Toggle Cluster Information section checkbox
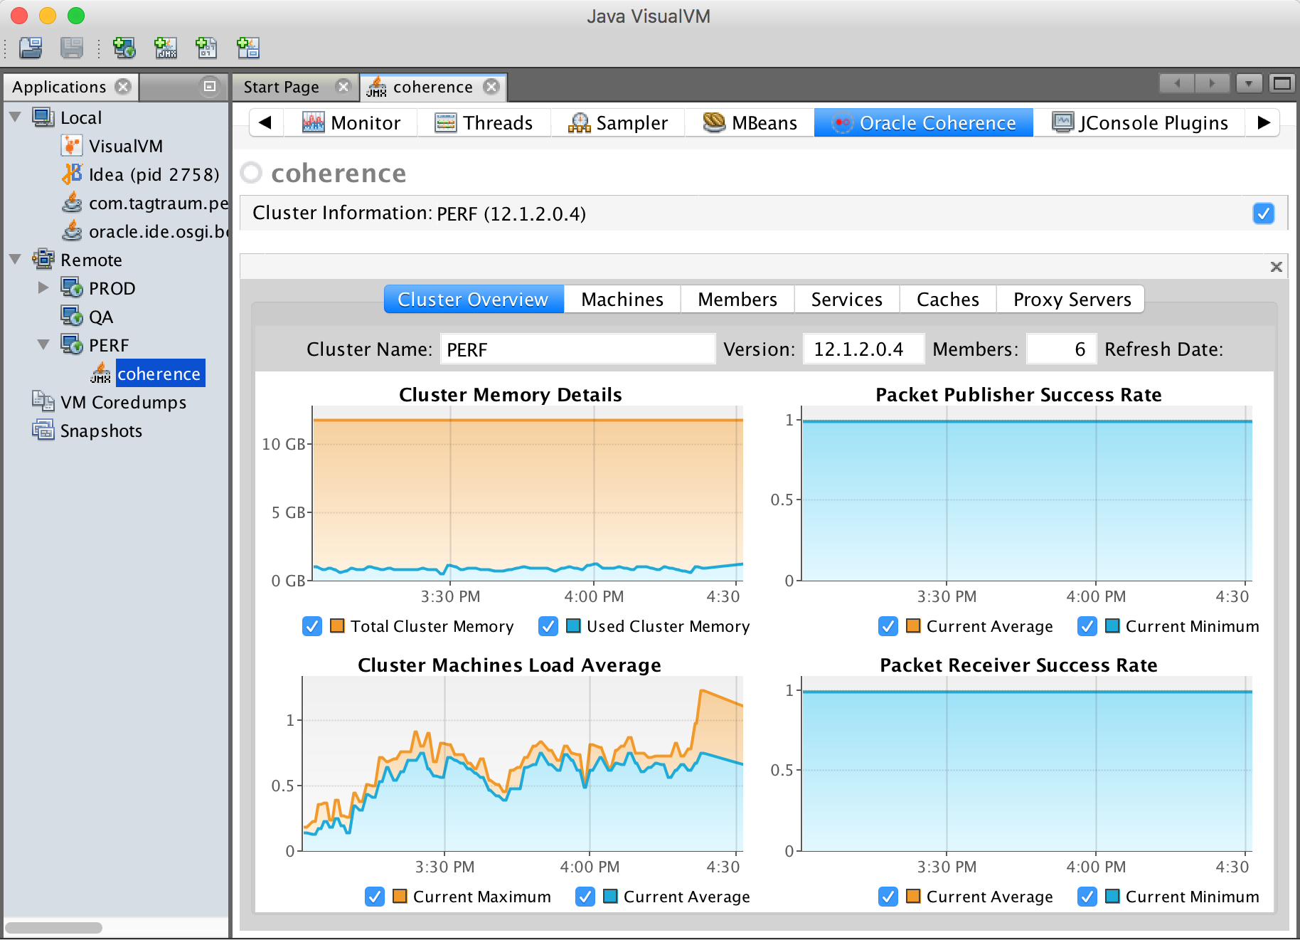1300x940 pixels. [1264, 213]
